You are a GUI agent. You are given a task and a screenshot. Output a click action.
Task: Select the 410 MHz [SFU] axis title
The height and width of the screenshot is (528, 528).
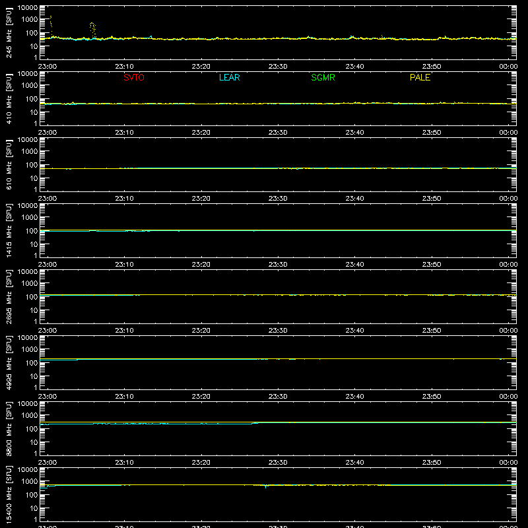tap(9, 98)
